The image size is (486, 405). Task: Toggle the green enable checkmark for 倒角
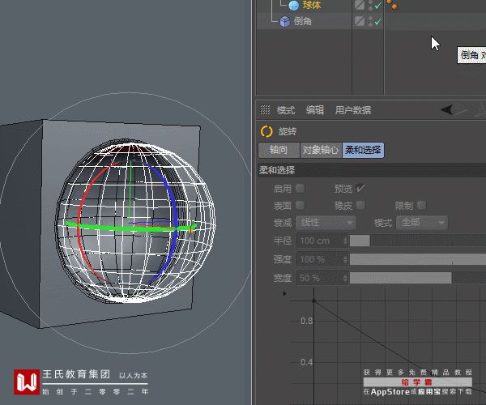point(377,22)
